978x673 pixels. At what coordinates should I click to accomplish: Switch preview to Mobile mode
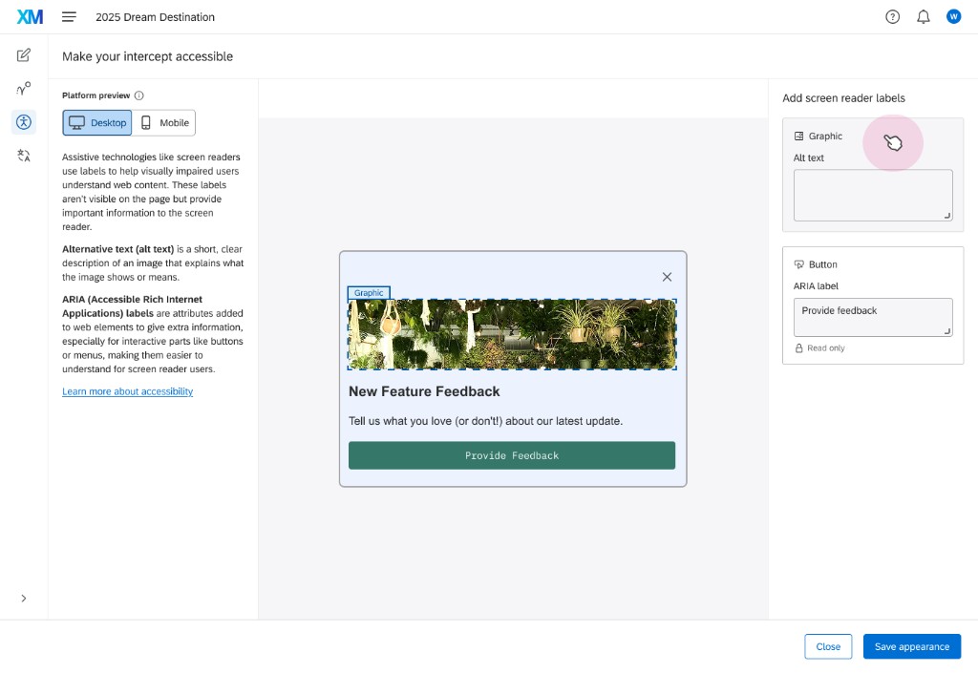point(163,122)
